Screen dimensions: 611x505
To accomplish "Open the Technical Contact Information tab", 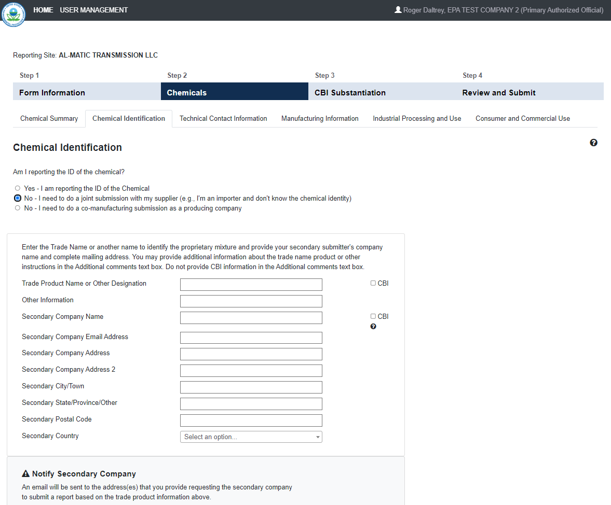I will point(223,119).
